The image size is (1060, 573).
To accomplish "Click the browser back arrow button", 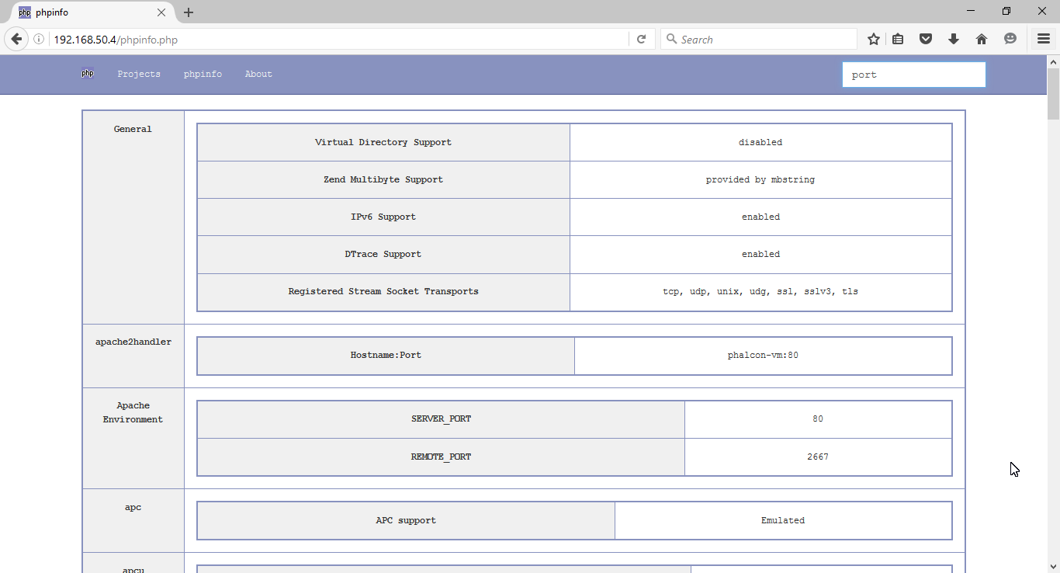I will pyautogui.click(x=16, y=39).
